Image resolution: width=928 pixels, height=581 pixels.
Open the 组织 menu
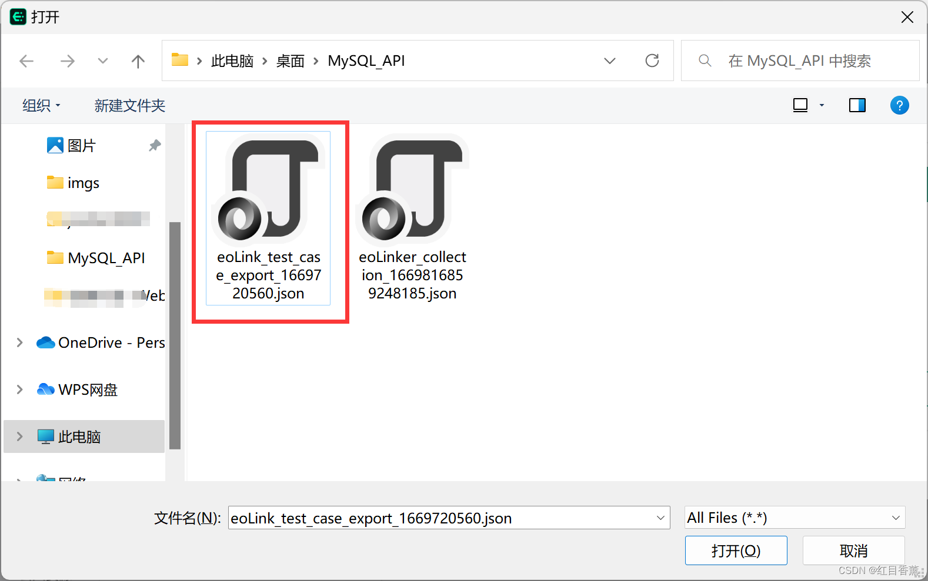41,106
